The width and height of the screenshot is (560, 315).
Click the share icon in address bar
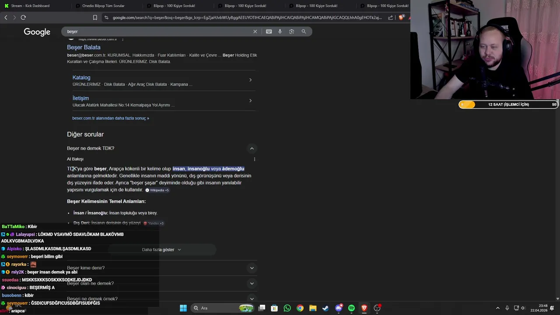pos(391,17)
